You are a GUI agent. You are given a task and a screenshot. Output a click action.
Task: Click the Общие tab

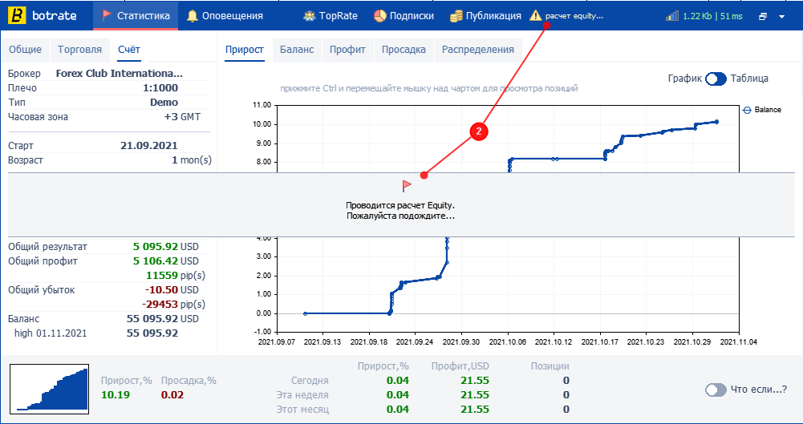[x=25, y=50]
